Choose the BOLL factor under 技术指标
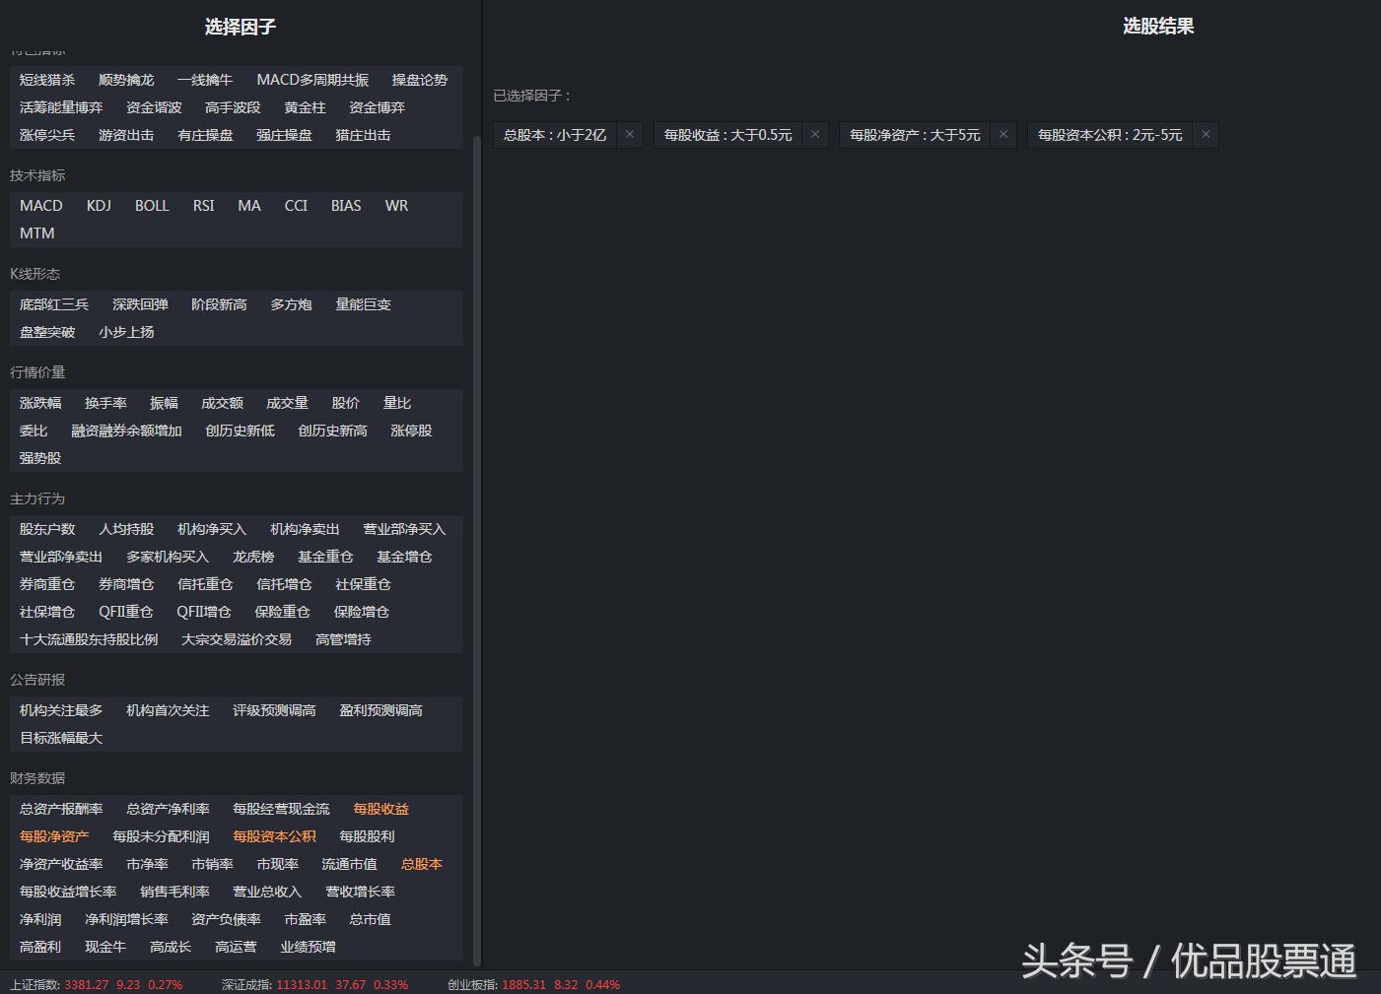Screen dimensions: 1381x994 click(x=152, y=205)
